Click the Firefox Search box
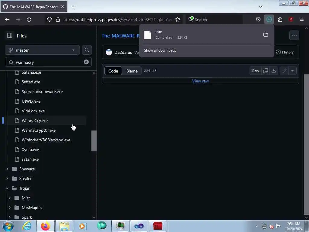The image size is (309, 232). pos(215,20)
